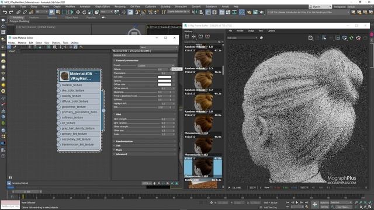Click the material picker eyedropper in Slate toolbar

pyautogui.click(x=14, y=47)
